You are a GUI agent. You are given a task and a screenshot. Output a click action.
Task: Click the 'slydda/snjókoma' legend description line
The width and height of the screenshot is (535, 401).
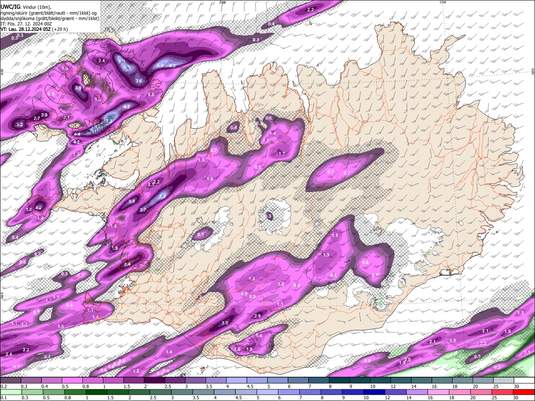[x=50, y=18]
